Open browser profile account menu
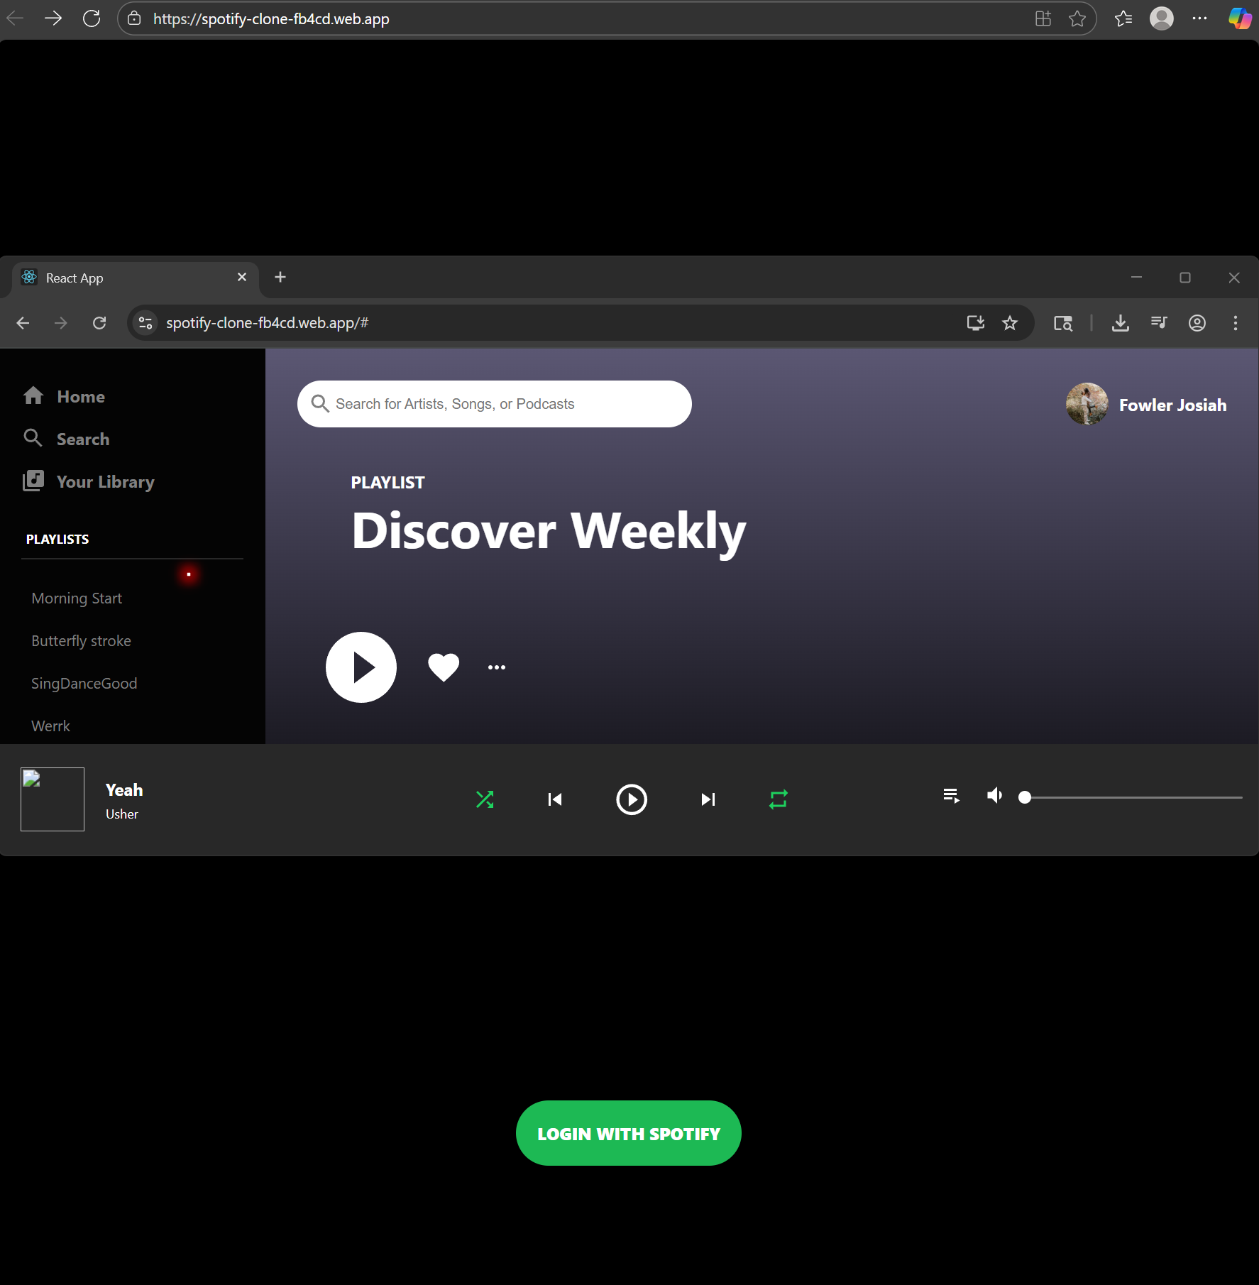This screenshot has width=1259, height=1285. (1197, 322)
